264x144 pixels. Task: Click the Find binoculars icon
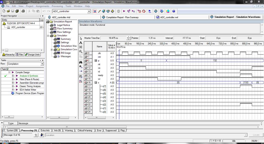(x=81, y=62)
